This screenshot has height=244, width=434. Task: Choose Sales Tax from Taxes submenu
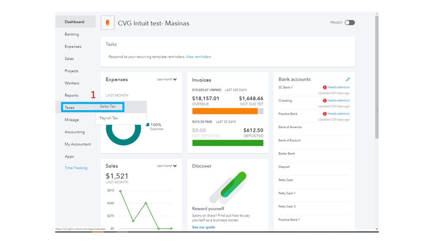pos(108,106)
